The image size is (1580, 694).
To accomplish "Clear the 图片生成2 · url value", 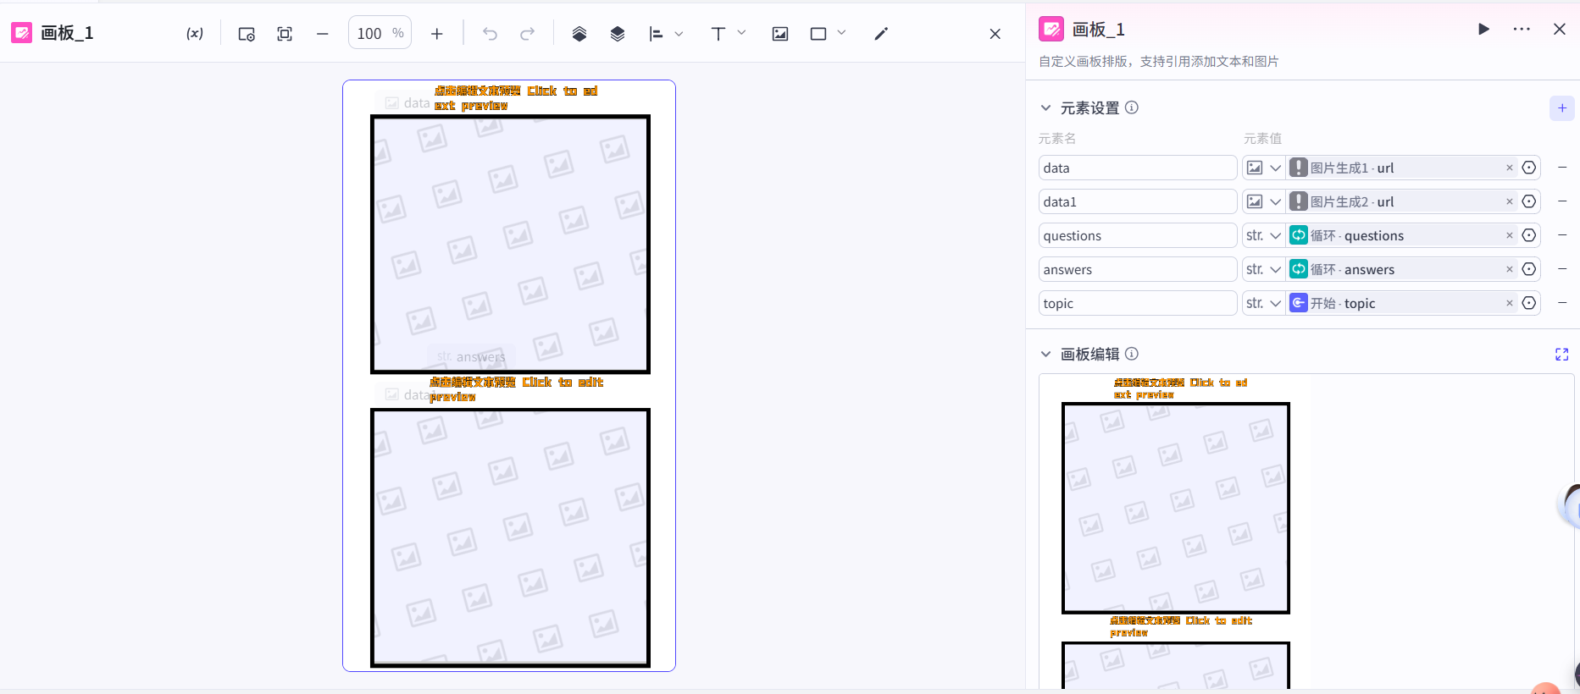I will (1510, 201).
